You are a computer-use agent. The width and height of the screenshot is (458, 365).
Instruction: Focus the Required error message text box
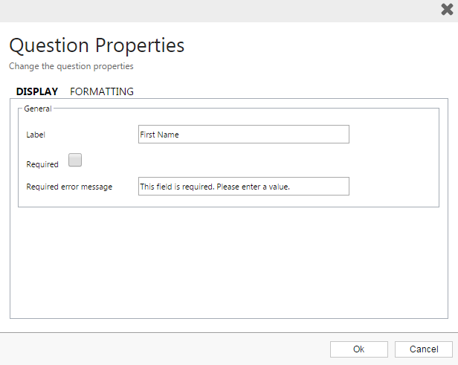243,187
